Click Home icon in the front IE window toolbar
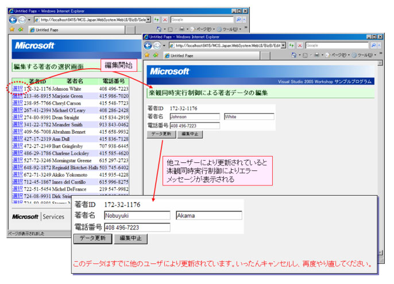 tap(293, 55)
